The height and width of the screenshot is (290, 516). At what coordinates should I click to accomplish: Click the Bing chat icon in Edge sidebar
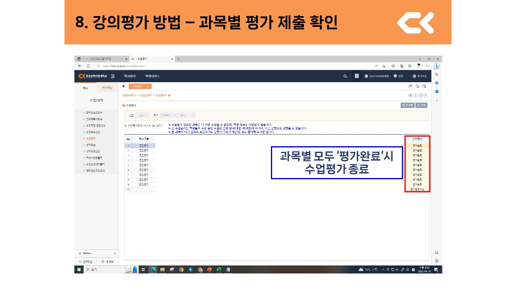pyautogui.click(x=437, y=66)
